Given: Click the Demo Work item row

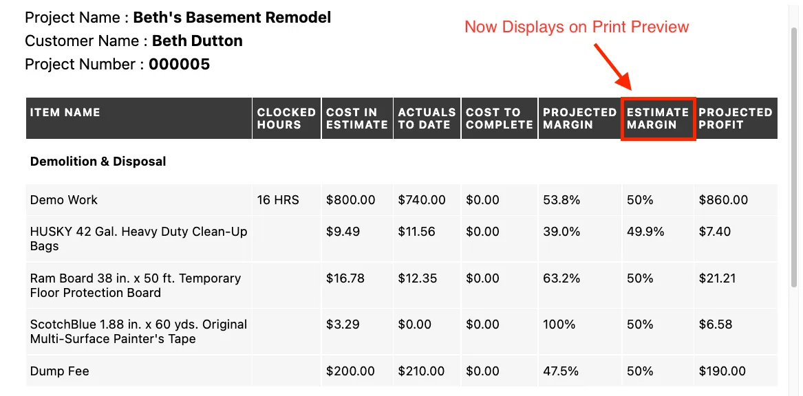Looking at the screenshot, I should point(64,200).
